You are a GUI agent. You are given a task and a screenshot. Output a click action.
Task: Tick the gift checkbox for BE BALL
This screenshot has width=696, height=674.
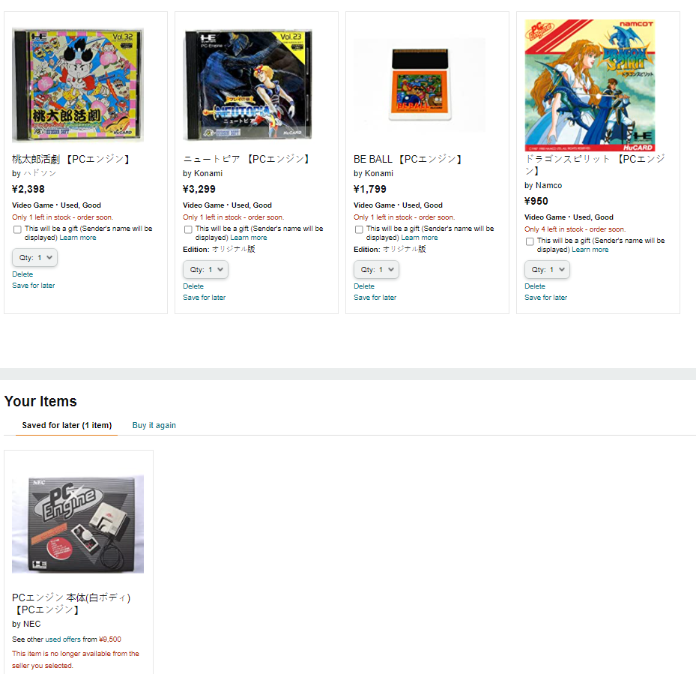pyautogui.click(x=359, y=229)
